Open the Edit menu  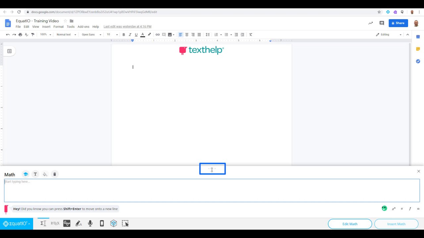point(26,27)
